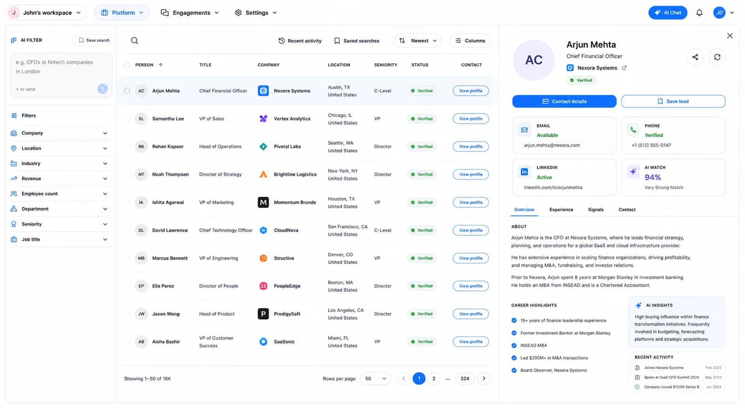Go to page 2 of results

tap(433, 379)
